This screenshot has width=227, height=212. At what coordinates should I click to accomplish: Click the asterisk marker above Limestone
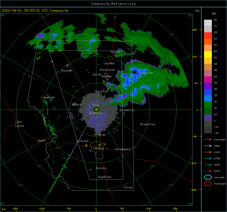[48, 95]
